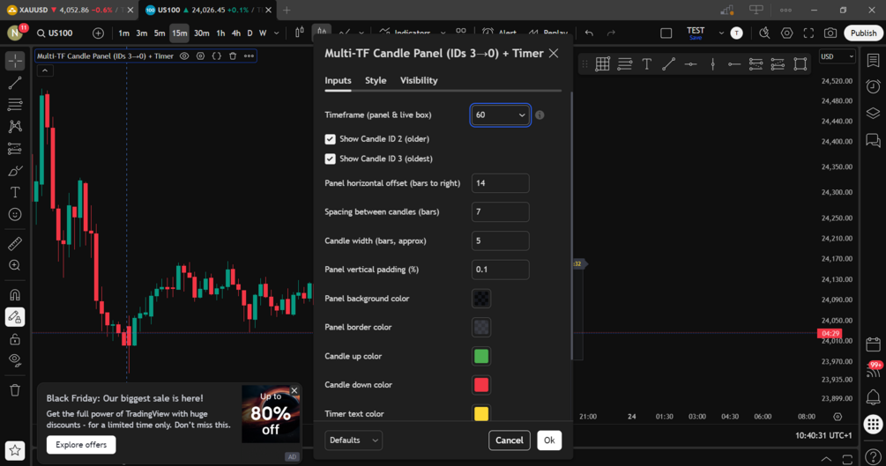Click Explore offers button

point(81,445)
